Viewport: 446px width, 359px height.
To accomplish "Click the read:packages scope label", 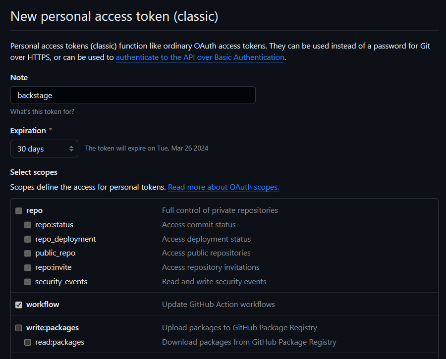I will click(x=59, y=342).
